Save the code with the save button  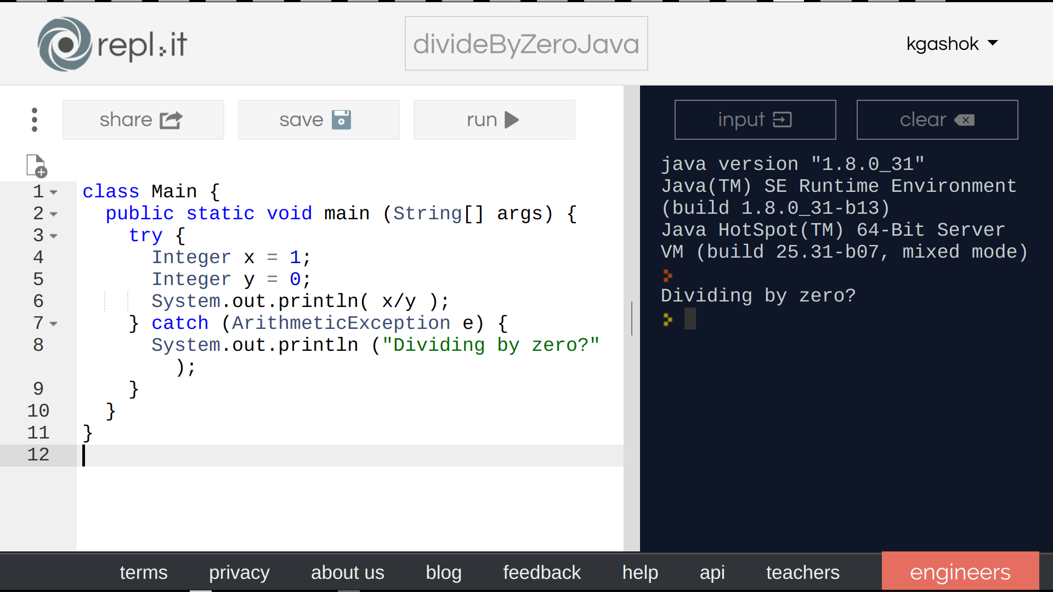click(x=319, y=119)
